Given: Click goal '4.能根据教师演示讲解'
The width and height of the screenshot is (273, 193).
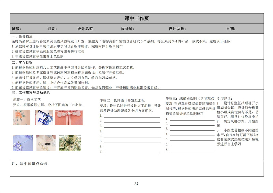Looking at the screenshot, I should coord(51,83).
